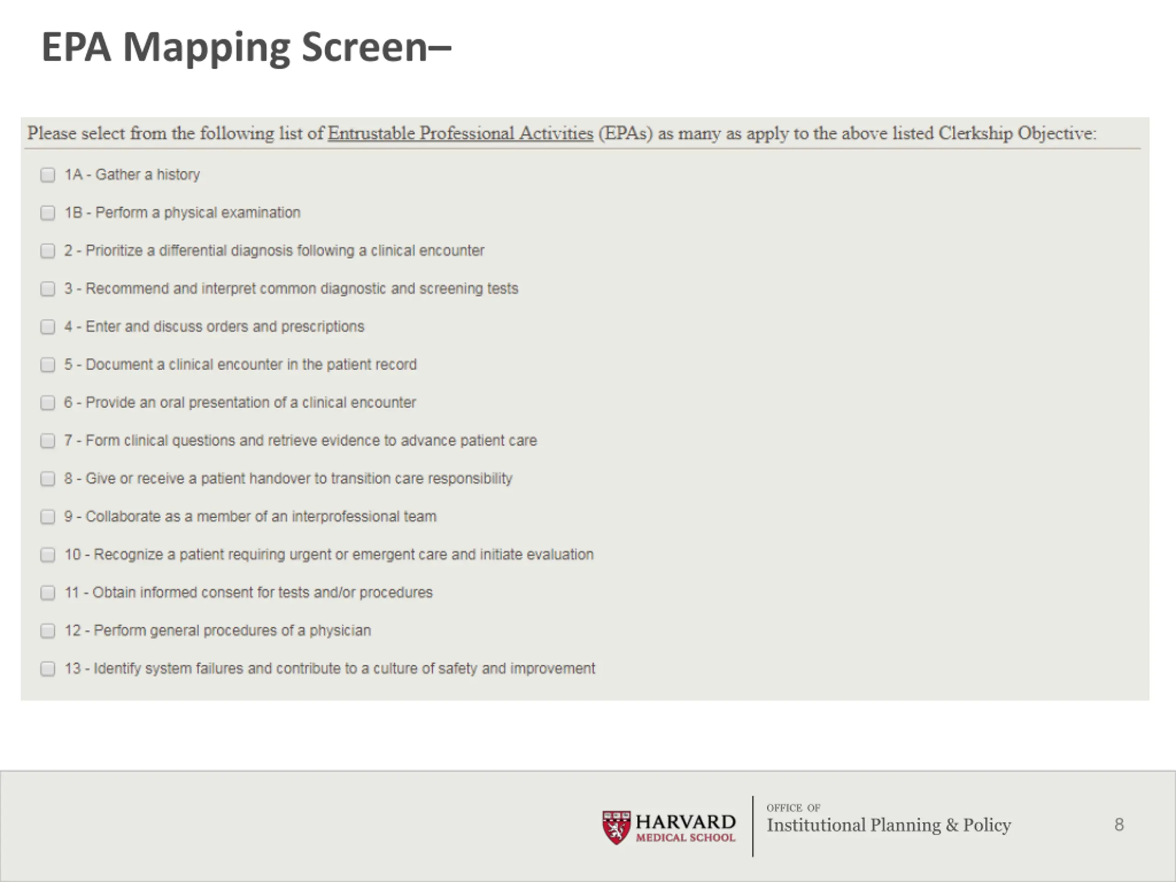This screenshot has height=882, width=1176.
Task: Tick Document a clinical encounter checkbox
Action: (x=48, y=365)
